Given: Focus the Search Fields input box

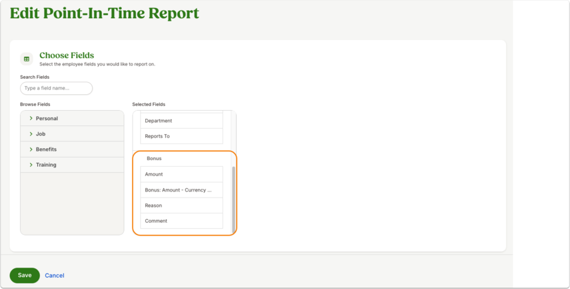Looking at the screenshot, I should click(x=57, y=88).
